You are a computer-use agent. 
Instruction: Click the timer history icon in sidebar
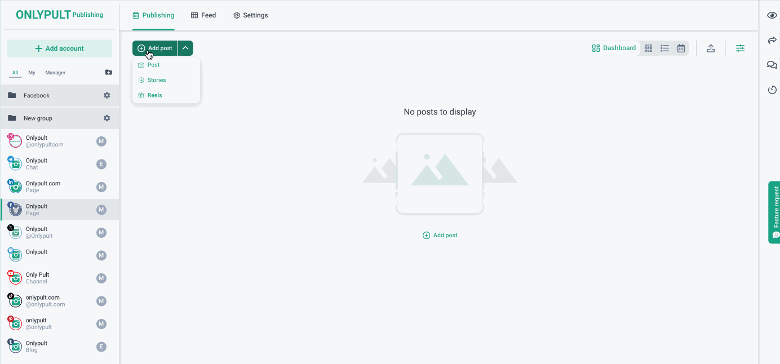772,90
